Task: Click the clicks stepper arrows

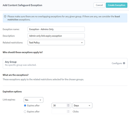Action: click(x=68, y=112)
